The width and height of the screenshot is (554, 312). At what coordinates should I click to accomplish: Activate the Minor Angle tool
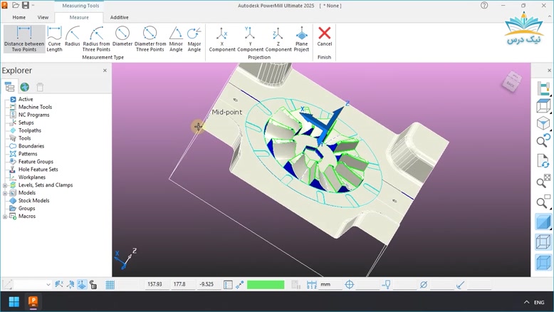(x=175, y=39)
